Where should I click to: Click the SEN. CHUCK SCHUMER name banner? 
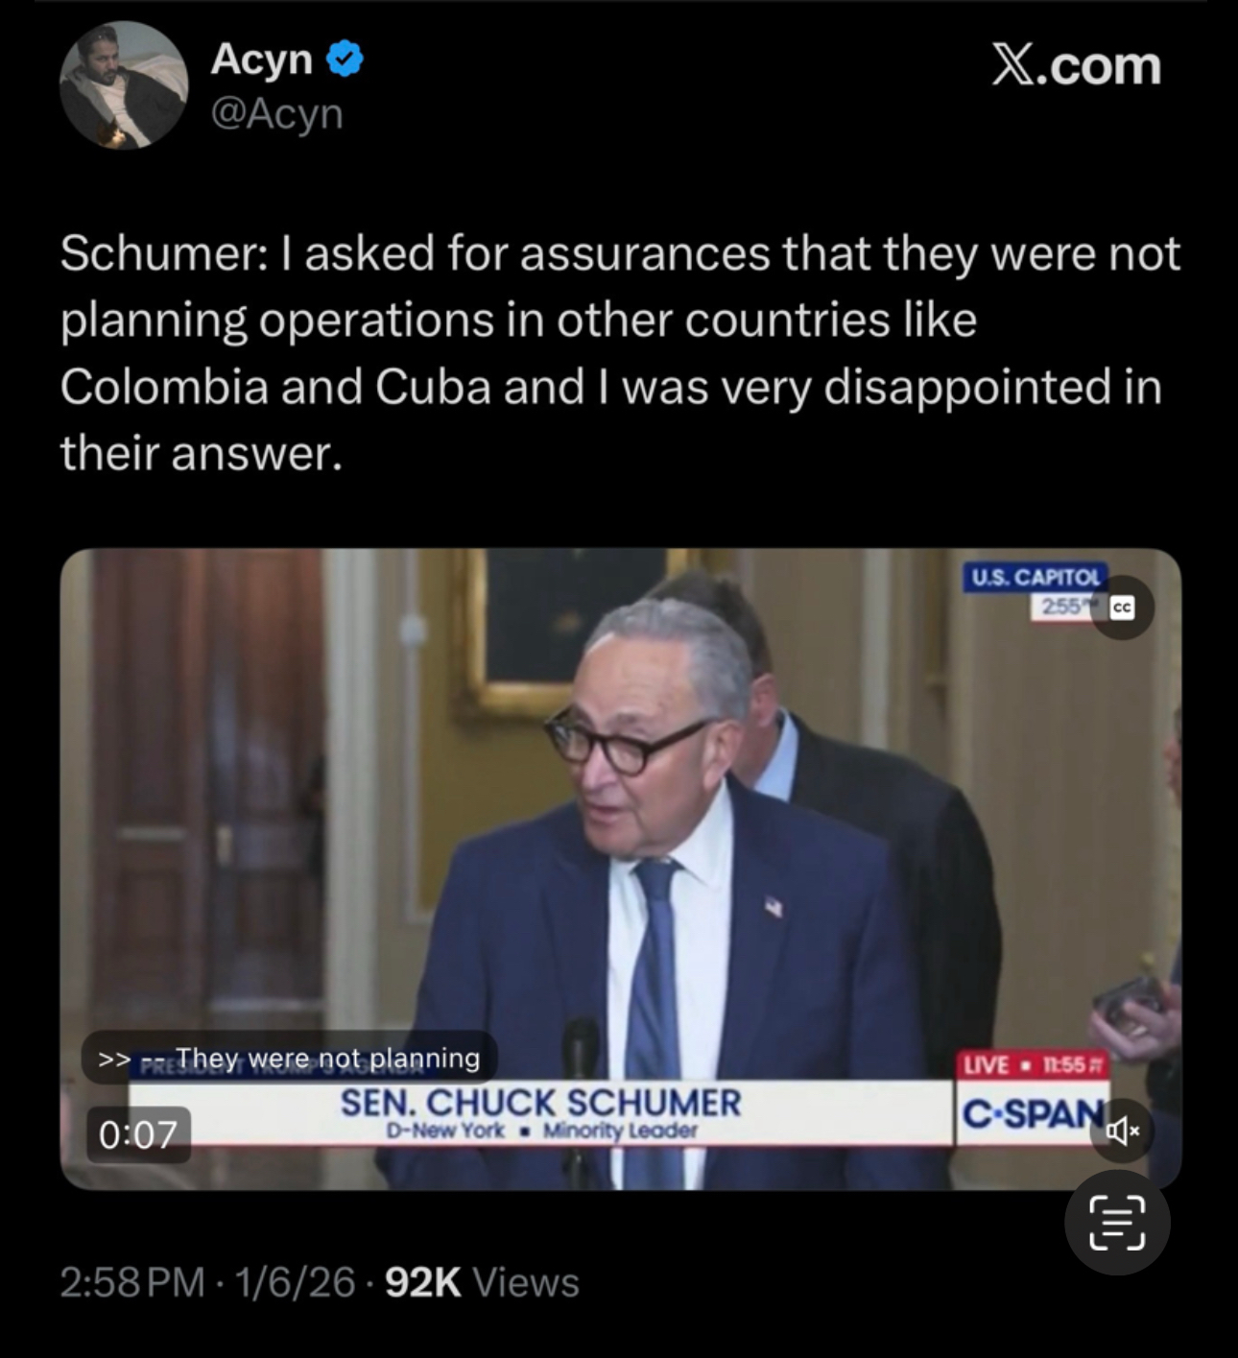pos(541,1111)
